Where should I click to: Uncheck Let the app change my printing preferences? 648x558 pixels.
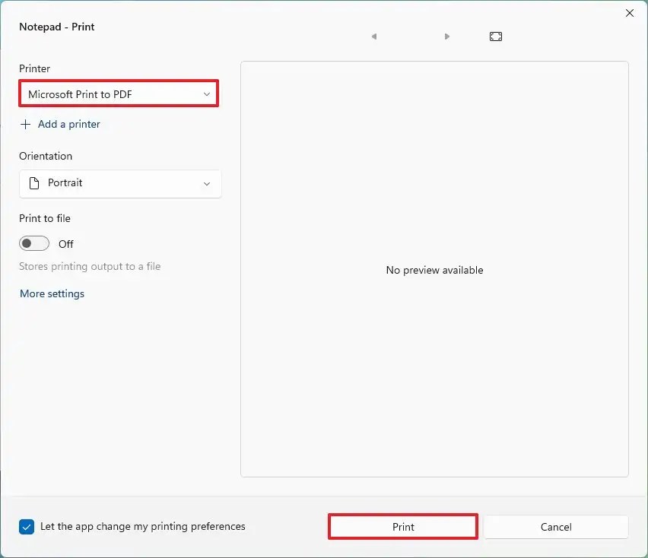(27, 526)
